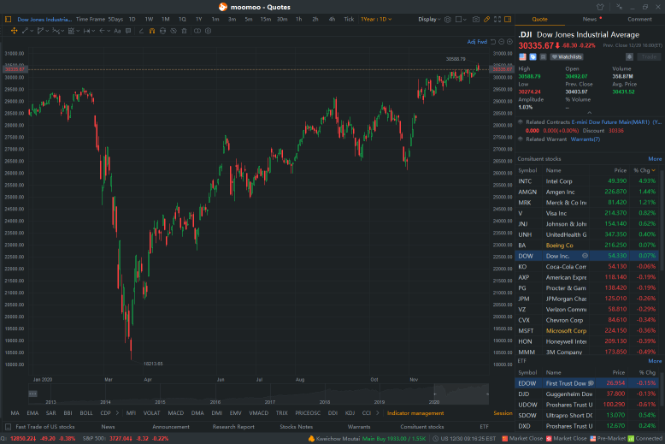This screenshot has height=444, width=665.
Task: Toggle the Adj Fwd price adjustment
Action: 477,41
